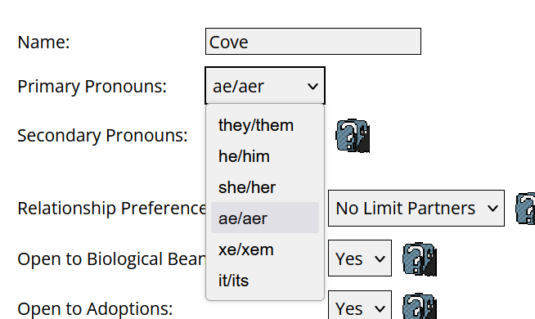Click the Secondary Pronouns label
Viewport: 535px width, 319px height.
(103, 136)
